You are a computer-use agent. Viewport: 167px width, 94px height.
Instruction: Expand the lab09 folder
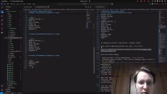[10, 15]
